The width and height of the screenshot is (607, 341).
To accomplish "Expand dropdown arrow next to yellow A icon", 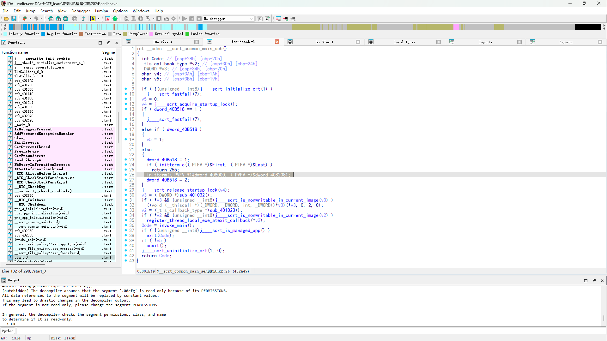I will click(x=98, y=19).
